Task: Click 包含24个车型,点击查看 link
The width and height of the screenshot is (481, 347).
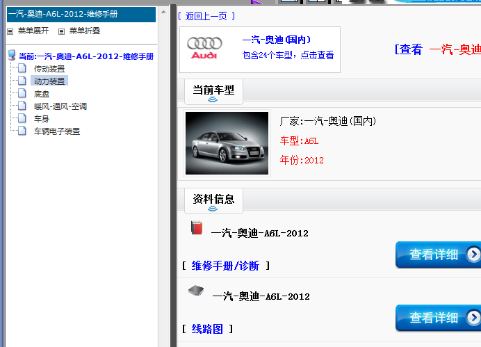Action: point(288,55)
